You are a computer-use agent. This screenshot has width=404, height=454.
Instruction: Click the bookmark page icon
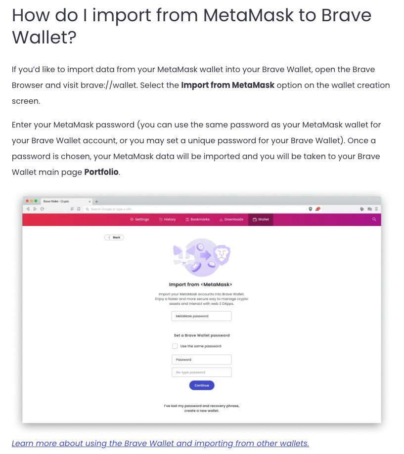79,209
